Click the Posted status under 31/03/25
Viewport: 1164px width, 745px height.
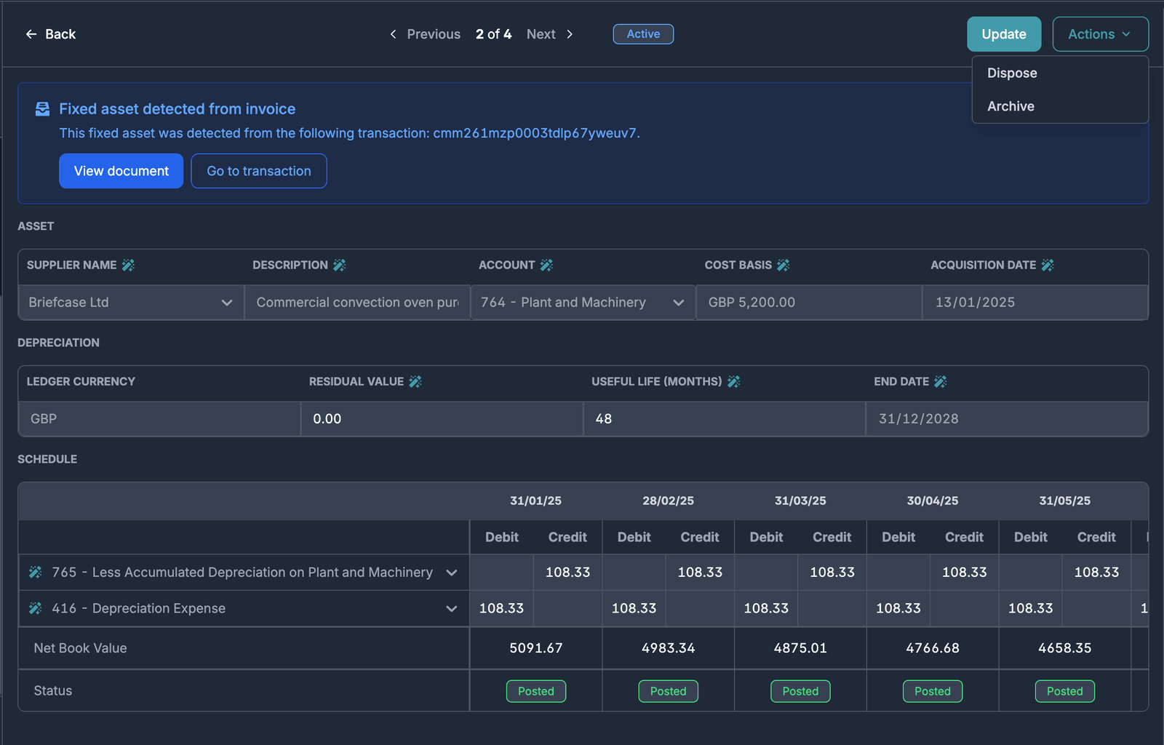[x=800, y=691]
